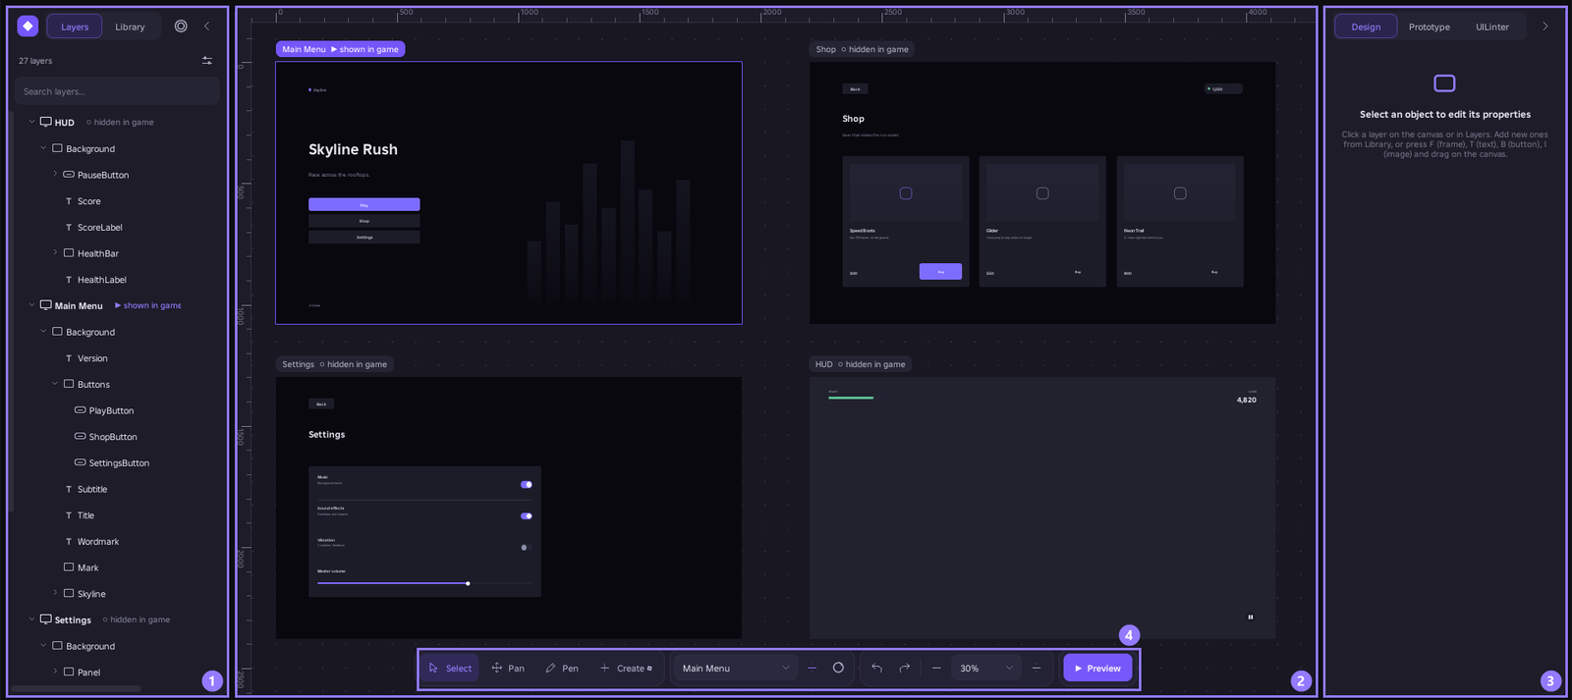Select the Select arrow tool

(x=451, y=668)
